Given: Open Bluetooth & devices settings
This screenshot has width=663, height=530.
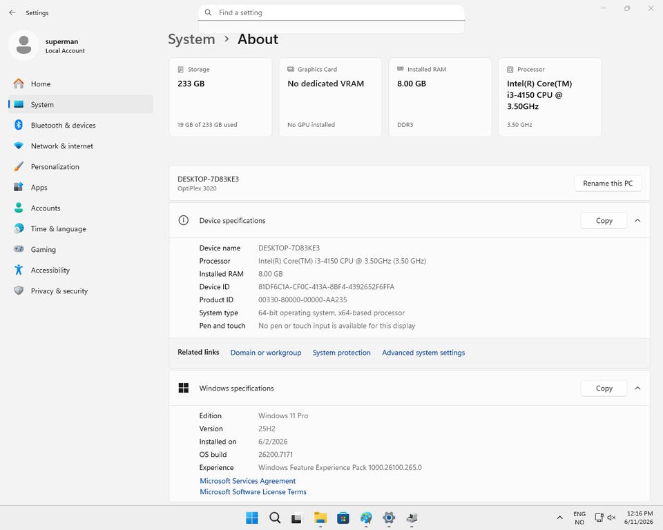Looking at the screenshot, I should (80, 125).
